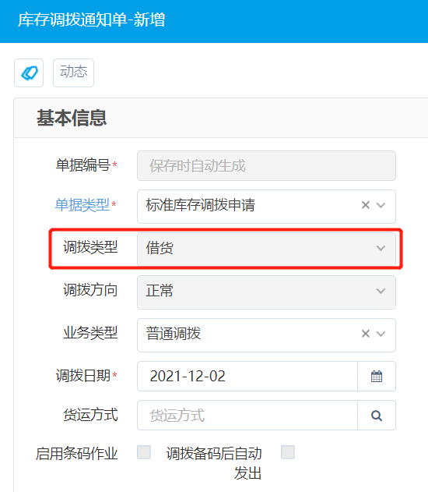The width and height of the screenshot is (428, 492).
Task: Click the 标准库存调拨申请 value text
Action: tap(200, 205)
